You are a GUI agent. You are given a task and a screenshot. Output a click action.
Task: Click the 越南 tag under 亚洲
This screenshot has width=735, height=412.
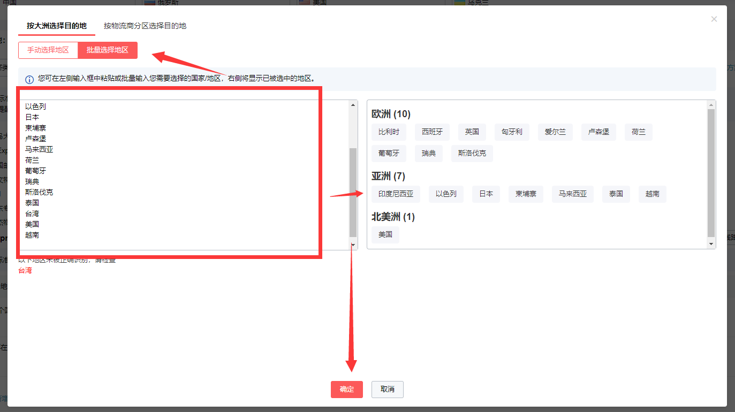[653, 194]
